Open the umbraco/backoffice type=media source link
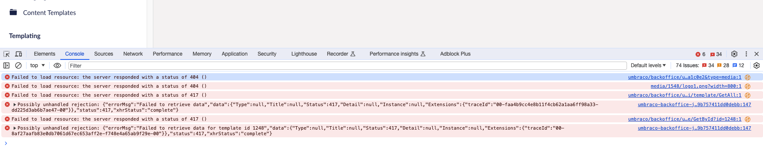 pos(684,77)
